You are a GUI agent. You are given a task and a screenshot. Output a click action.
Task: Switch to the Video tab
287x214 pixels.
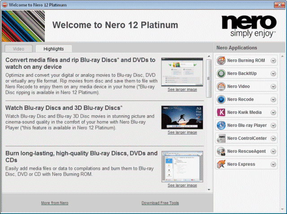click(x=18, y=49)
